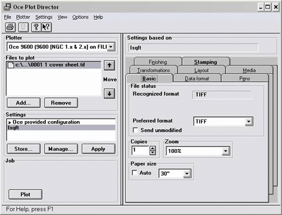The image size is (282, 215).
Task: Switch to the Layout tab
Action: pyautogui.click(x=201, y=70)
